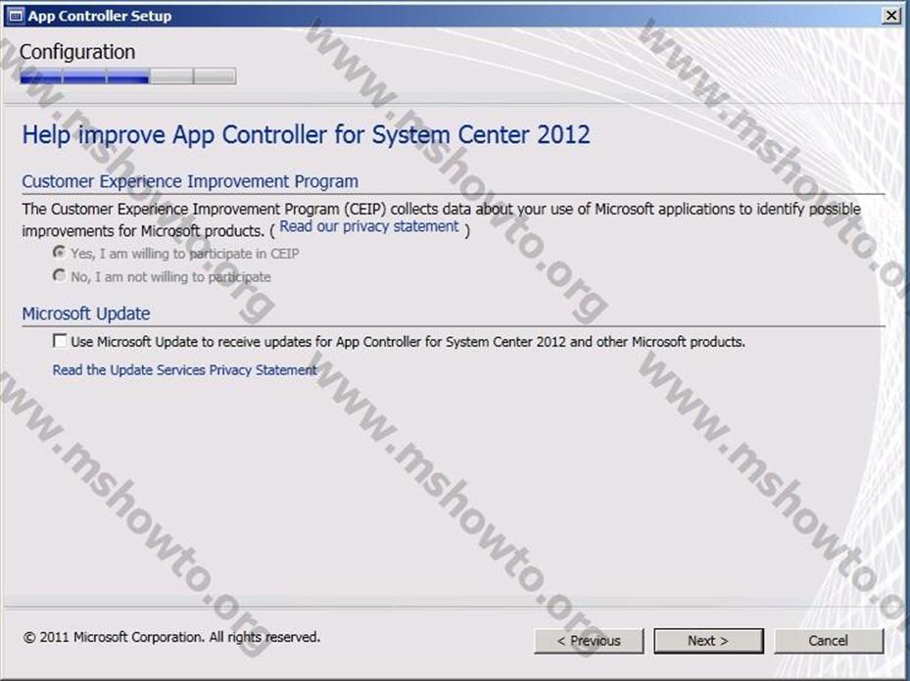Click the 2011 Microsoft Corporation copyright text
Screen dimensions: 910x681
click(x=171, y=637)
